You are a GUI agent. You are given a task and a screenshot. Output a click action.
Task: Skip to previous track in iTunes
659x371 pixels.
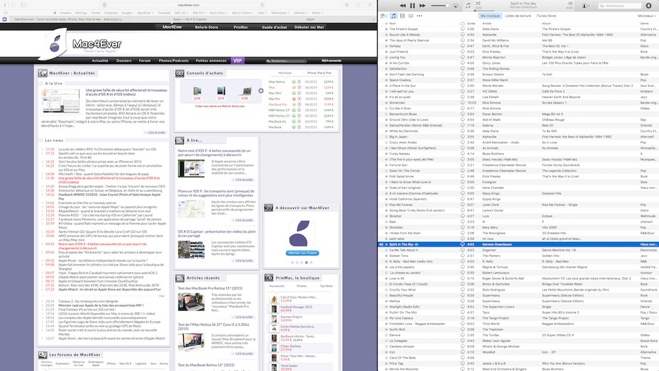[x=403, y=5]
